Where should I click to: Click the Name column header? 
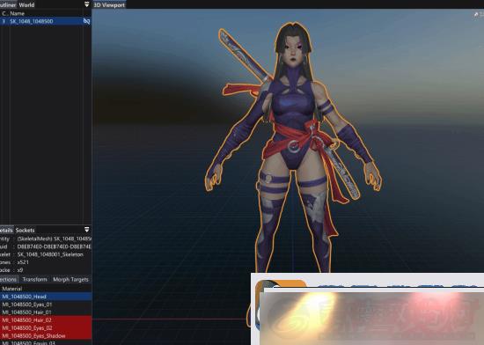(17, 13)
